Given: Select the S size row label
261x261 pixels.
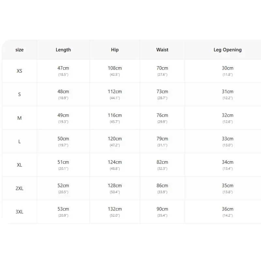Looking at the screenshot, I should tap(20, 94).
